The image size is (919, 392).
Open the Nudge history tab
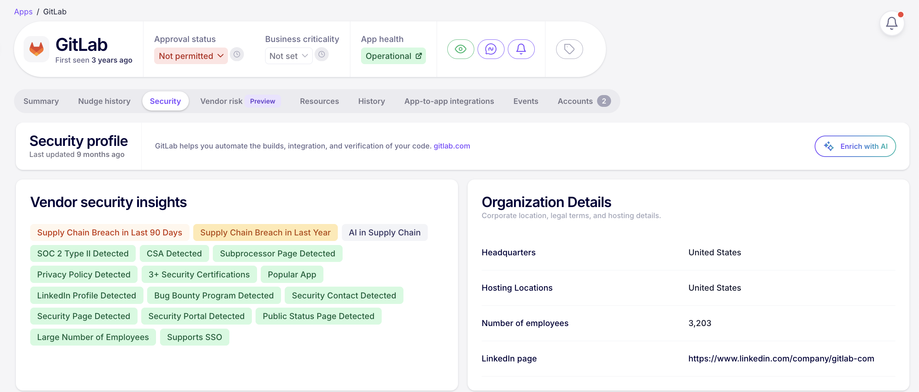[104, 101]
